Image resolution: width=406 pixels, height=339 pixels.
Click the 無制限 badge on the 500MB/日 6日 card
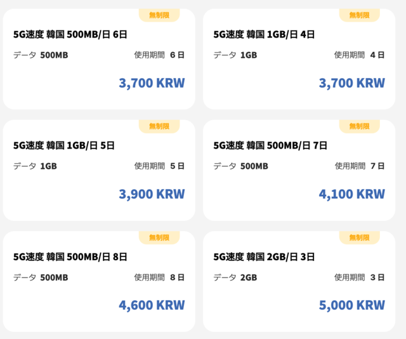coord(159,15)
